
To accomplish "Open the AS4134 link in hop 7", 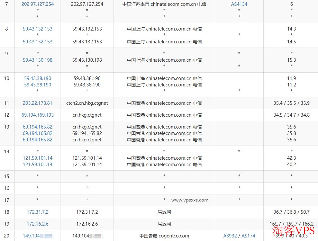I will tap(239, 4).
